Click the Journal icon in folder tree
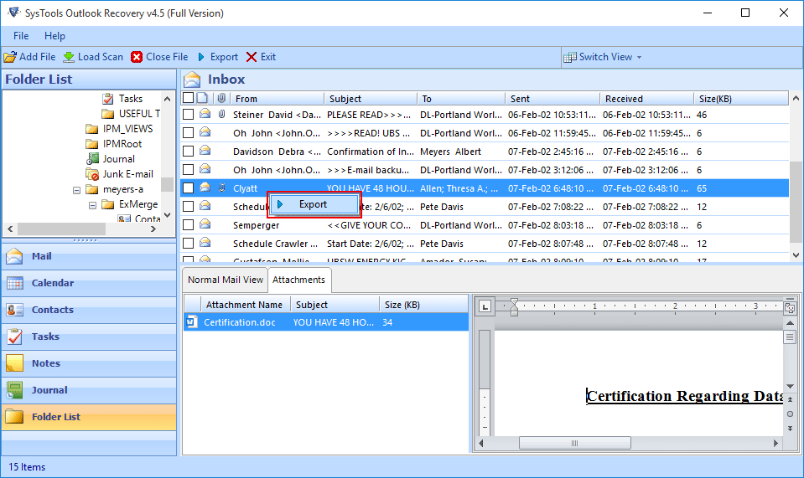 92,159
